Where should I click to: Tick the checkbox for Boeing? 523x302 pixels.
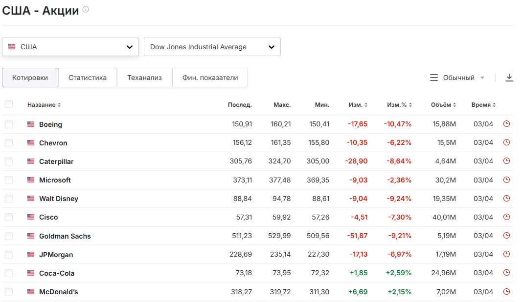tap(9, 124)
